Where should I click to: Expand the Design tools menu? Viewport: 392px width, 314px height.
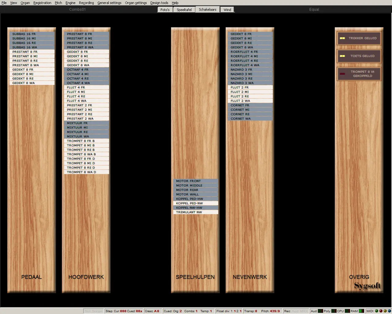point(159,3)
